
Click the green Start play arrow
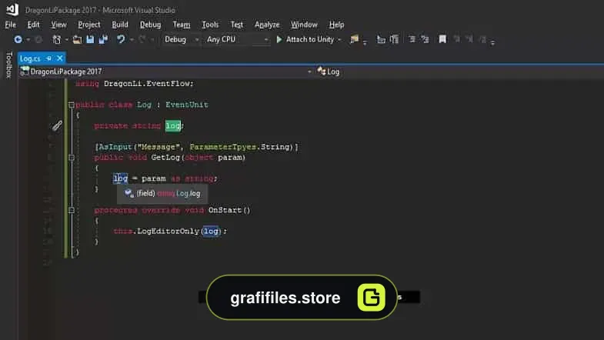(279, 39)
